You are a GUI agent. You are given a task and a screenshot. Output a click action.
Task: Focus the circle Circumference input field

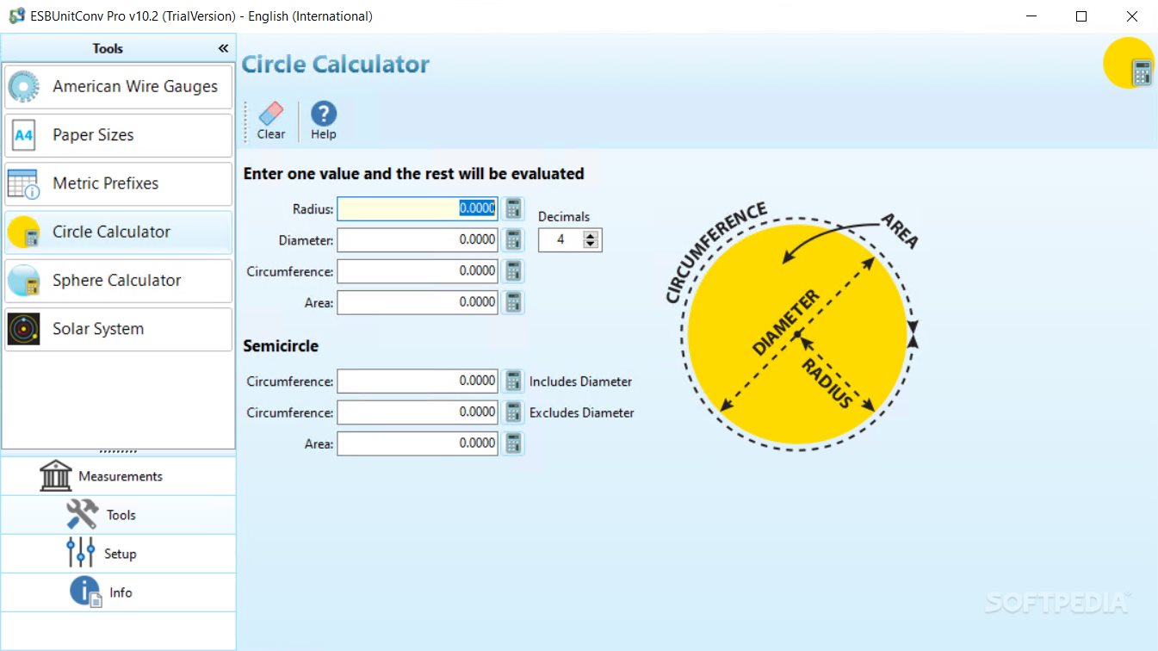[x=418, y=270]
